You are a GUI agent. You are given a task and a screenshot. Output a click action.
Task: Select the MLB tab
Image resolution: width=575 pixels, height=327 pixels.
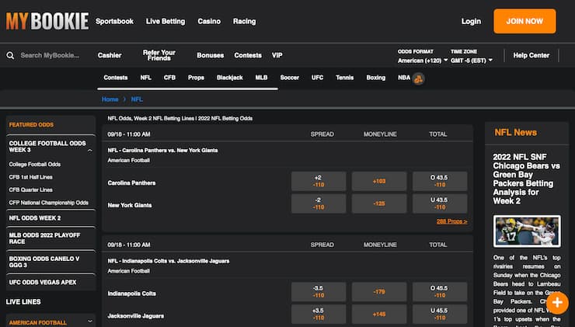(261, 78)
